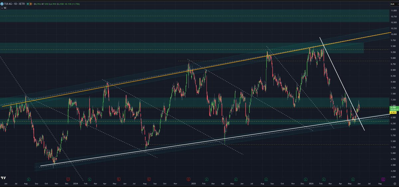This screenshot has width=399, height=187.
Task: Click the 4.000 price scale label
Action: pos(393,177)
